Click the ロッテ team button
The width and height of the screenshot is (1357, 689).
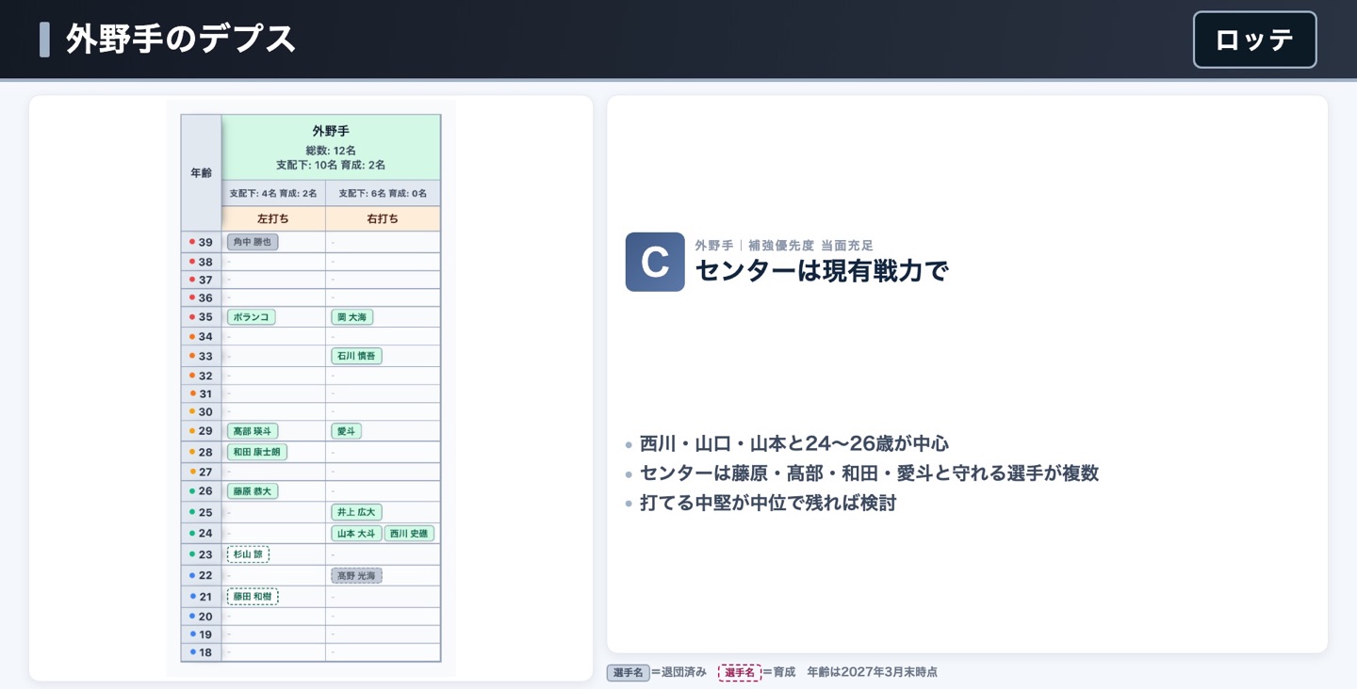click(x=1254, y=40)
